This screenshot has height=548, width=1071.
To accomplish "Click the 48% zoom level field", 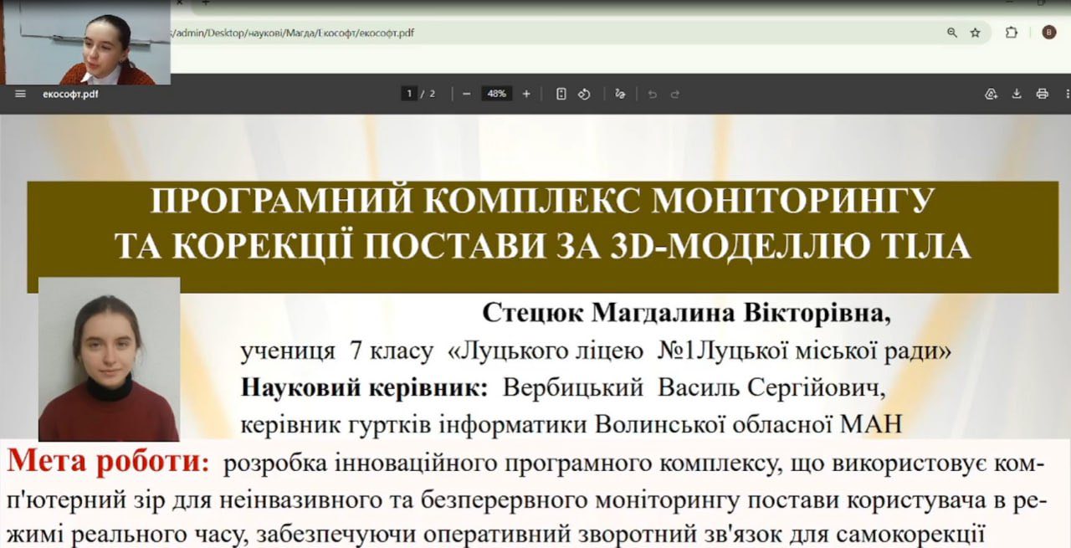I will [x=496, y=94].
